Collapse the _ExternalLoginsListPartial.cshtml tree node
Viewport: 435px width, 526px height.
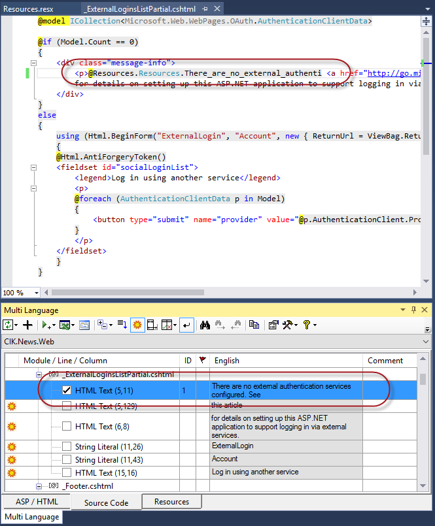39,374
